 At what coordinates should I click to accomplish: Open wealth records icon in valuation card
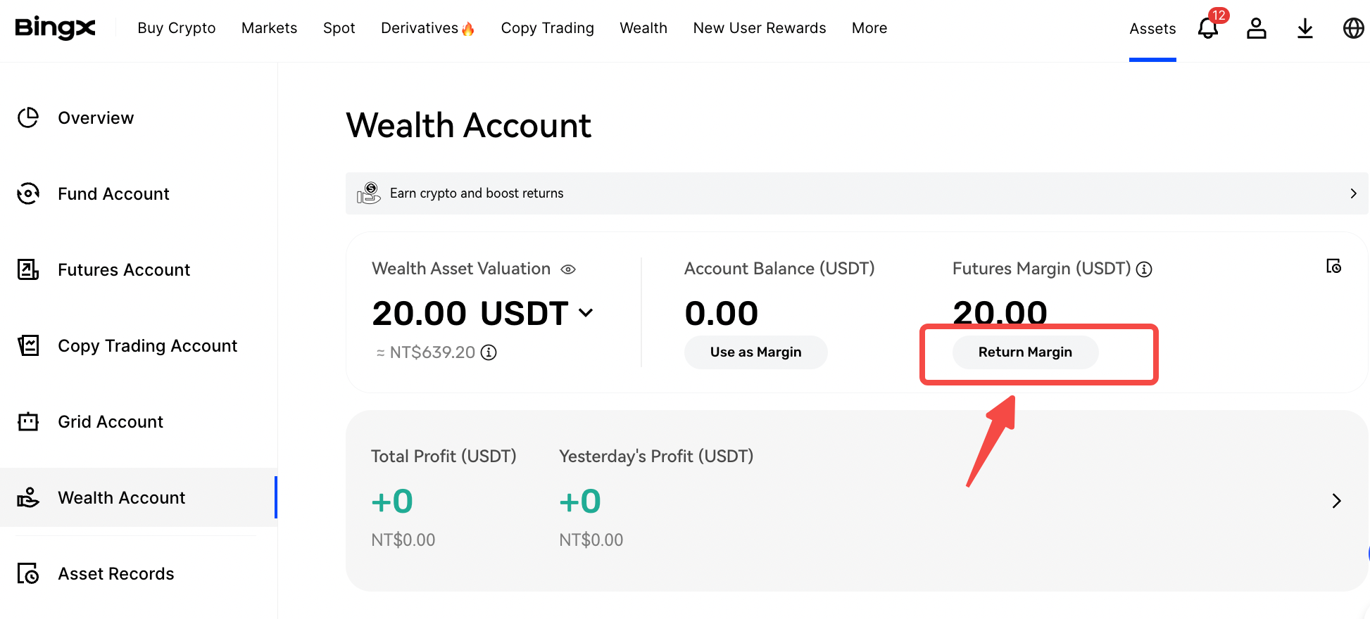tap(1333, 267)
